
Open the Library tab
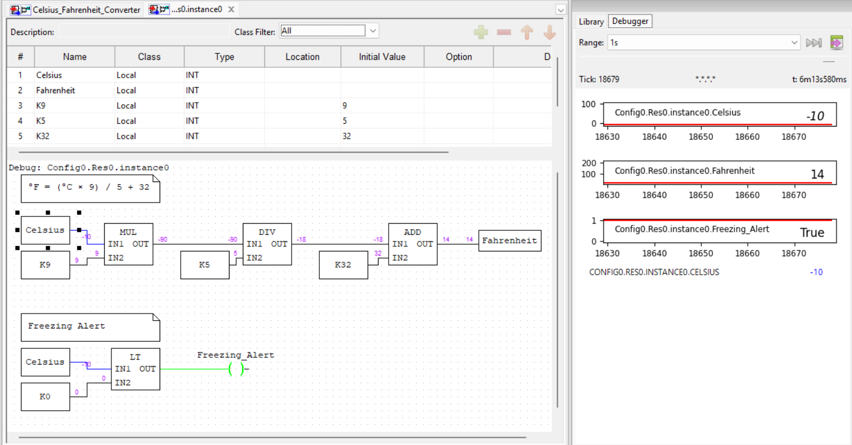pos(591,22)
